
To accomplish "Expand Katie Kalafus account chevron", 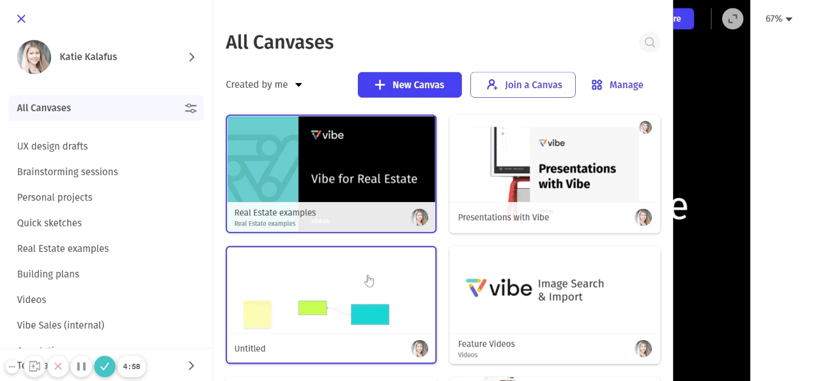I will pyautogui.click(x=192, y=57).
